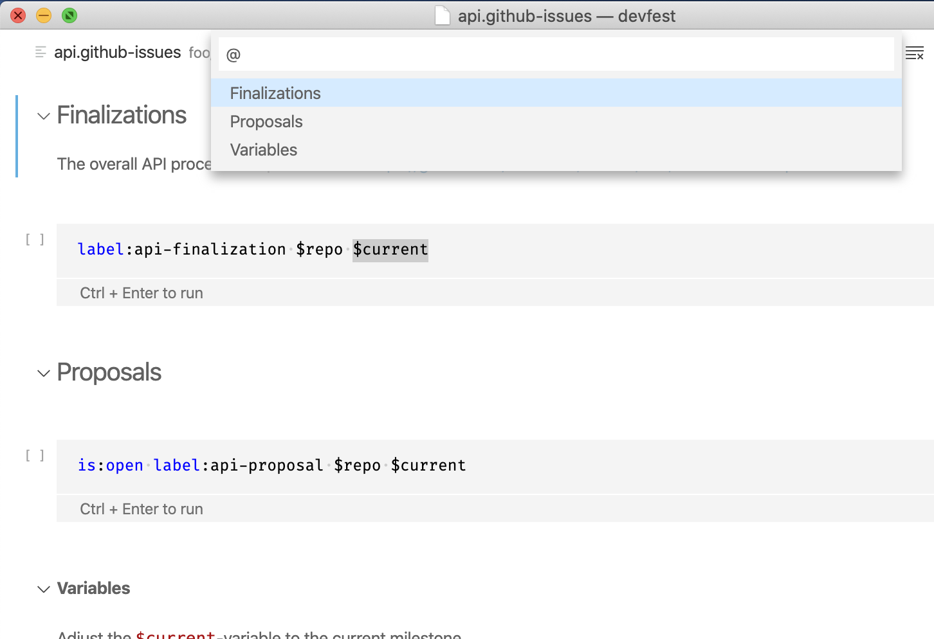Click the notebook file icon beside api.github-issues tab
The width and height of the screenshot is (934, 639).
pos(41,52)
